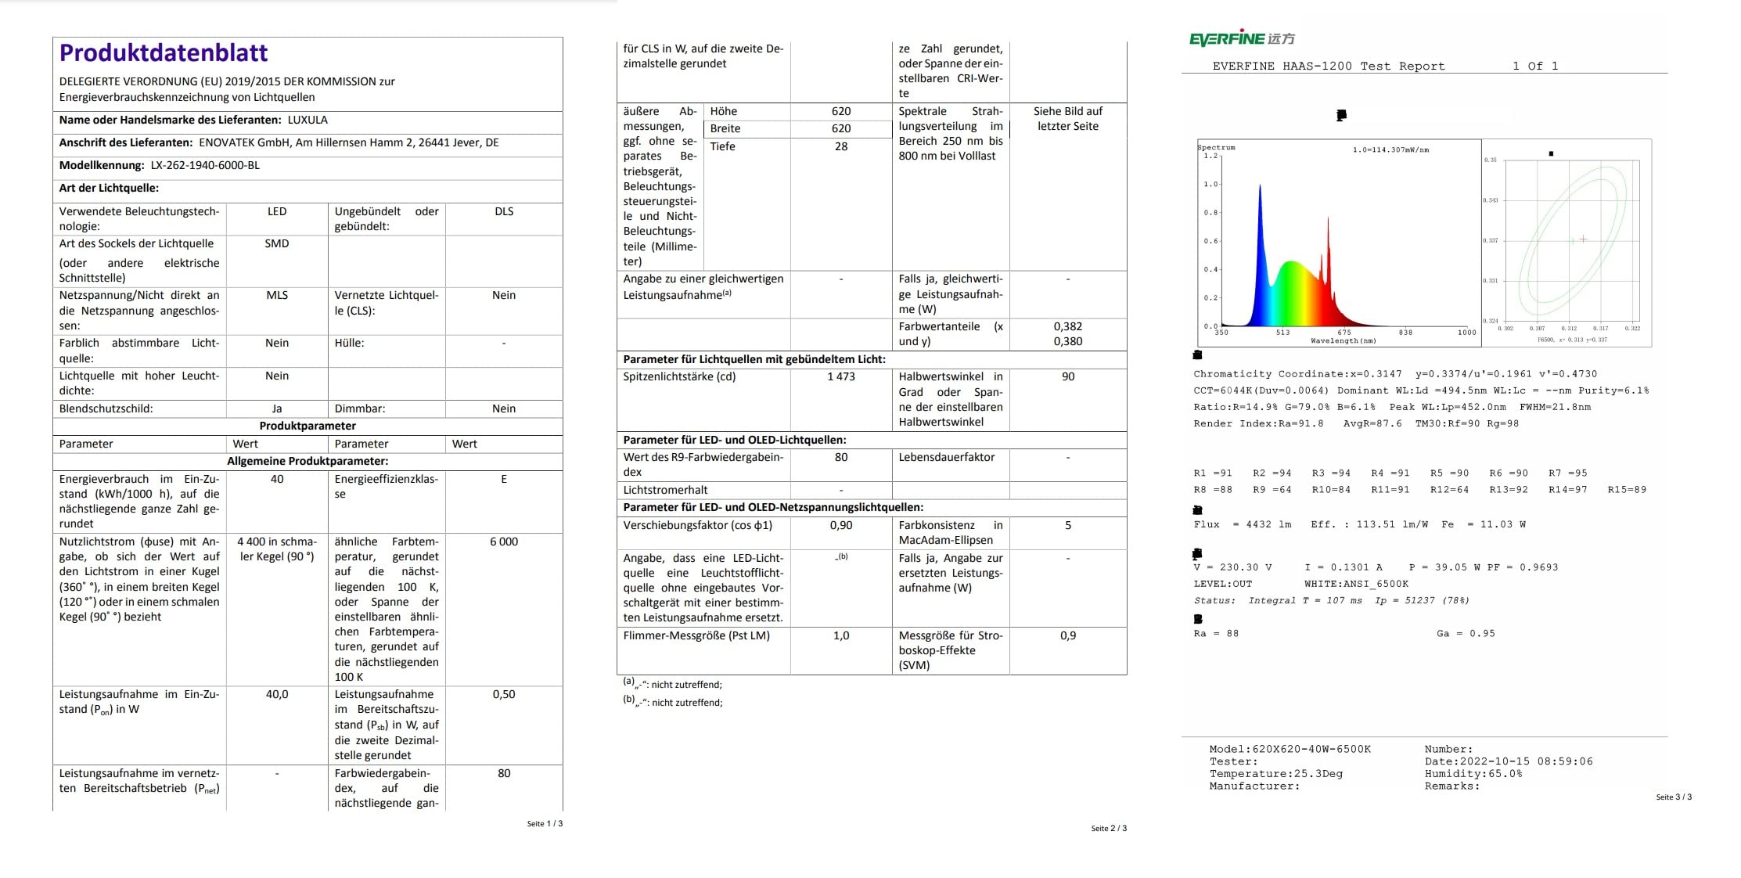1741x878 pixels.
Task: Click "Parameter für Lichtquellen mit gebündeltem Licht:" heading
Action: point(754,359)
